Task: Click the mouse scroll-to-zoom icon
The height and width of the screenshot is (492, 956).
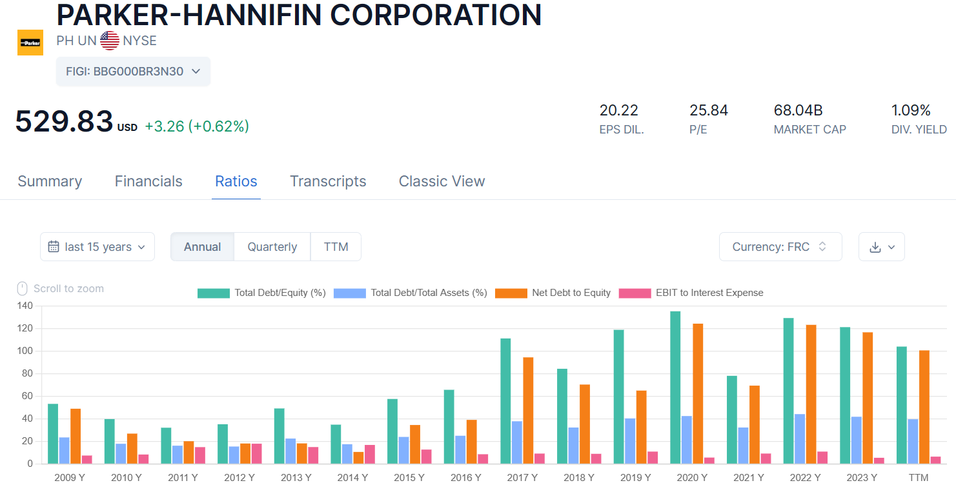Action: pyautogui.click(x=22, y=288)
